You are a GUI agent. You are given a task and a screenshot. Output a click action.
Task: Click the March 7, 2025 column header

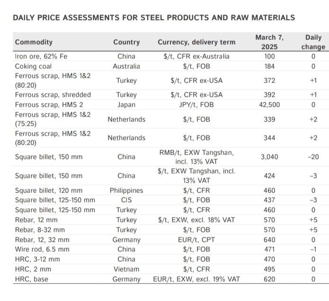click(269, 42)
